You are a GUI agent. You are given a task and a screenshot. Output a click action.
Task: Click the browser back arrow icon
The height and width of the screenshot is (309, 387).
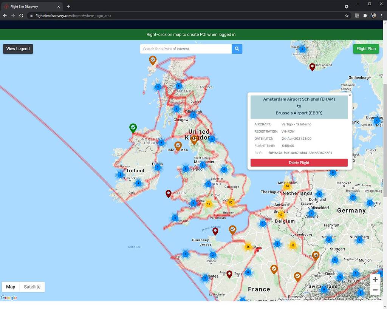4,15
